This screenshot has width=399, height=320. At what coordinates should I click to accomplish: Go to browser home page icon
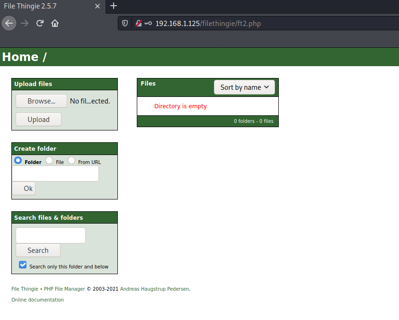[55, 23]
